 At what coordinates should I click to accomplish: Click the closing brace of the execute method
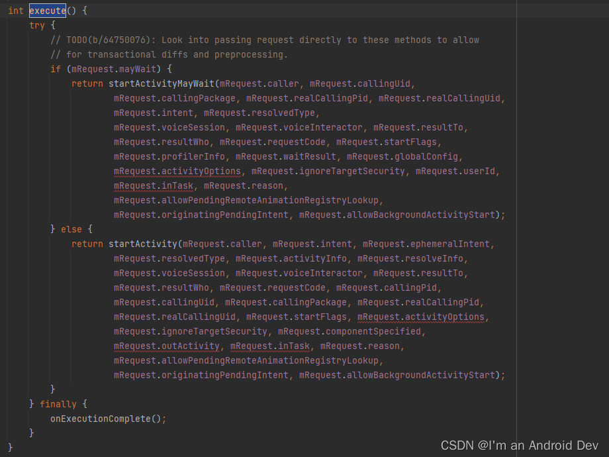point(9,446)
